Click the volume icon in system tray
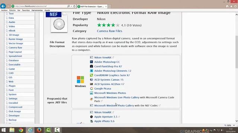Image resolution: width=238 pixels, height=133 pixels. pyautogui.click(x=222, y=130)
